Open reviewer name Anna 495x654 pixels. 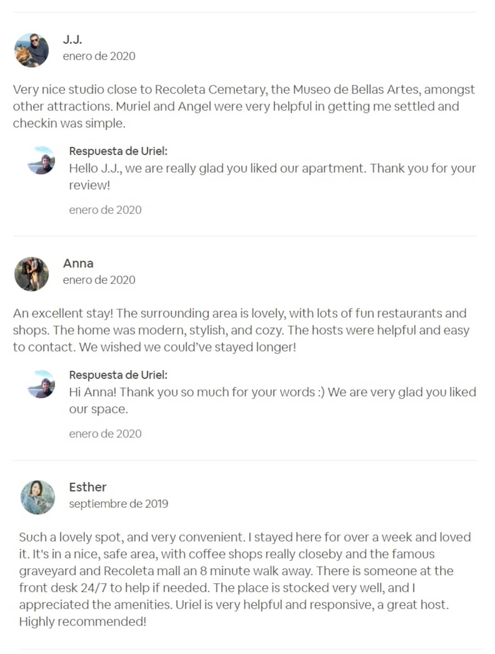tap(78, 263)
